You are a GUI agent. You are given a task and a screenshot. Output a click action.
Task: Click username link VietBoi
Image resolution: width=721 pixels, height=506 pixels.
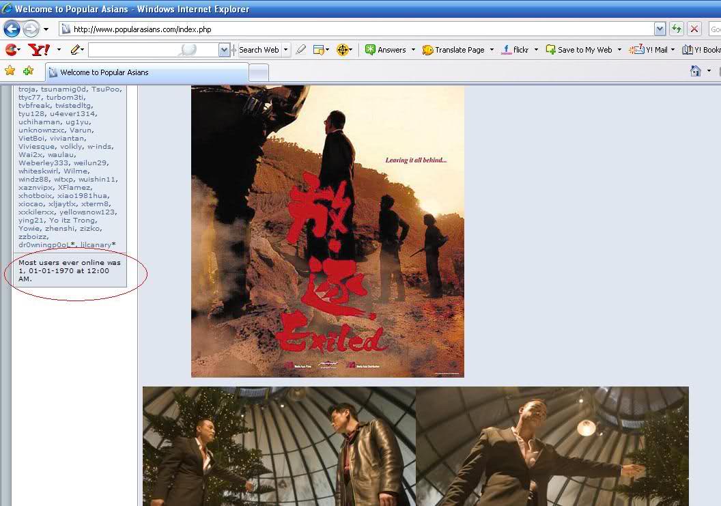click(31, 138)
